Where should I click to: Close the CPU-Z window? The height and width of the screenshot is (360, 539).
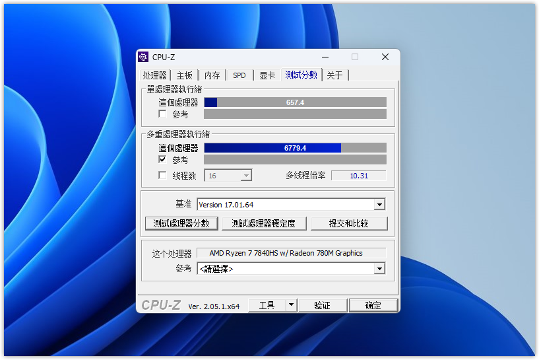385,57
